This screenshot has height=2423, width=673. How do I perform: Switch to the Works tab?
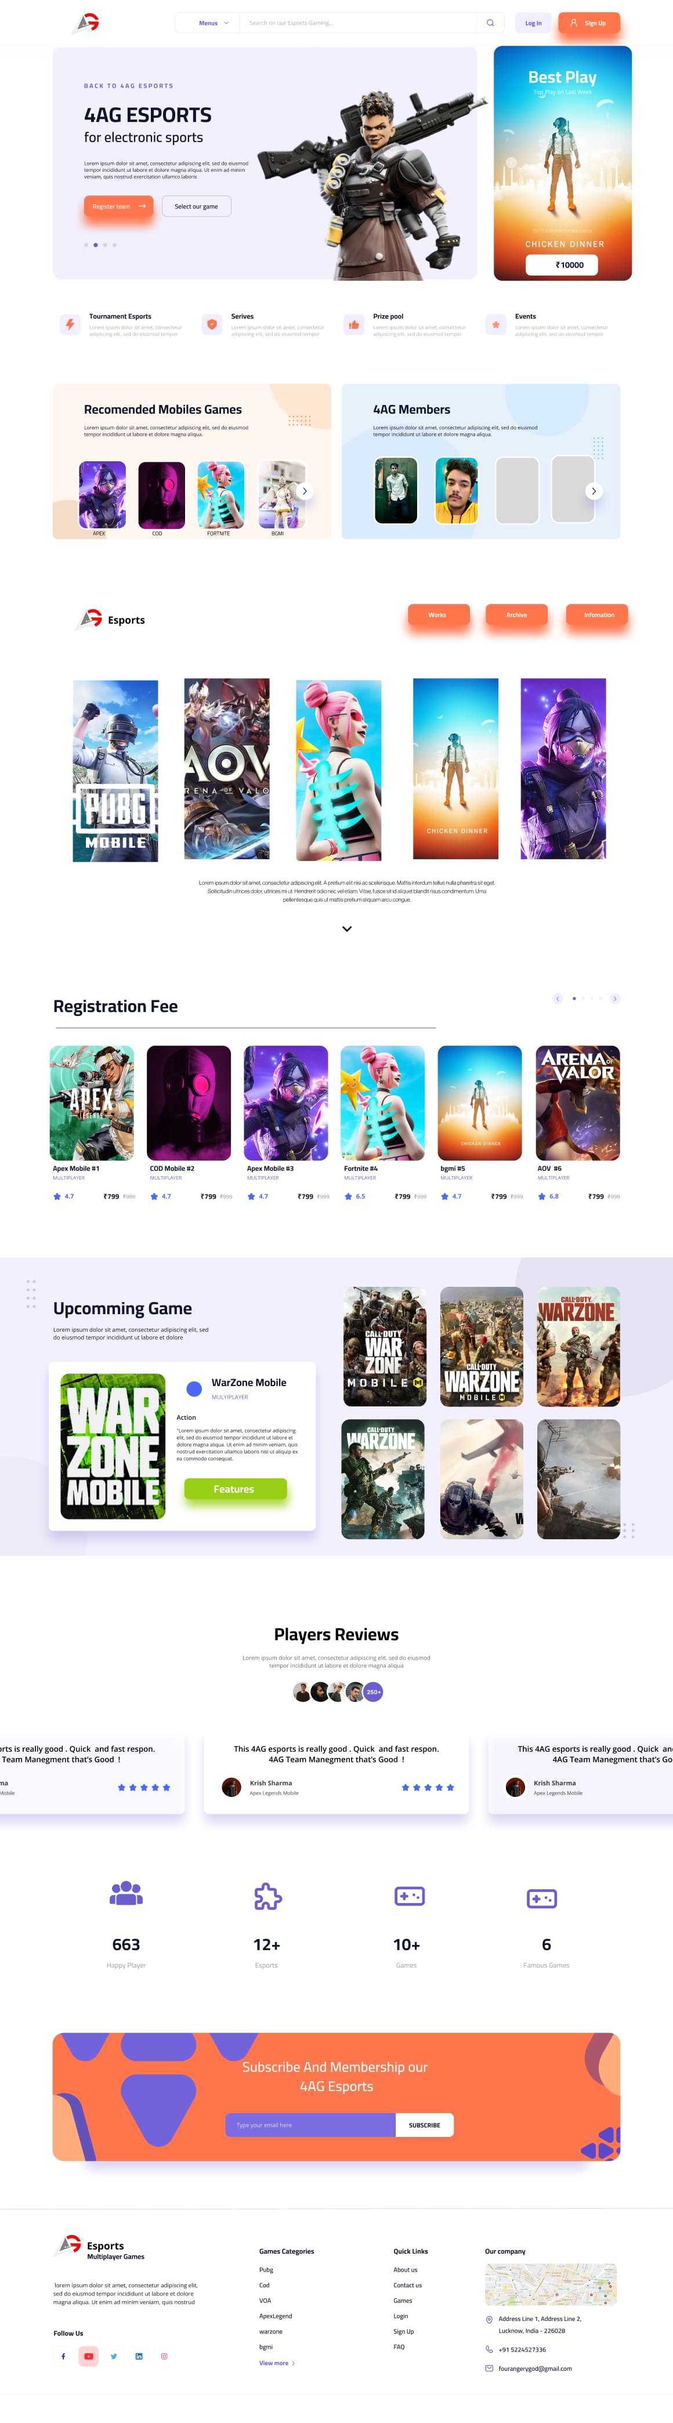point(437,615)
